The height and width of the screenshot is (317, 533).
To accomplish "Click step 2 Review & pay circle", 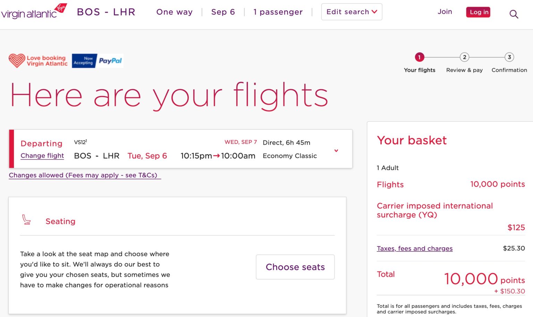I will tap(464, 57).
